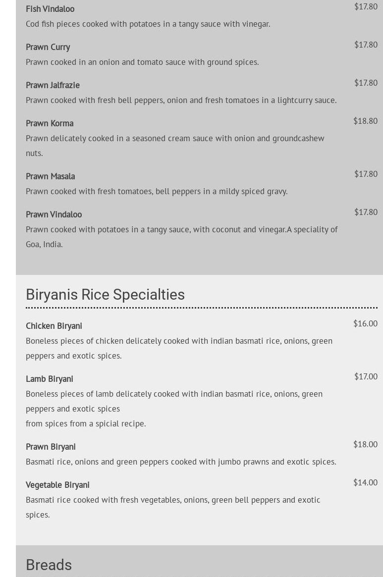Click the $16.00 Chicken Biryani price
This screenshot has width=383, height=577.
point(365,323)
